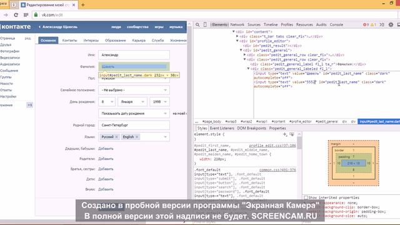Open the Карьера profile tab
400x225 pixels.
[139, 40]
